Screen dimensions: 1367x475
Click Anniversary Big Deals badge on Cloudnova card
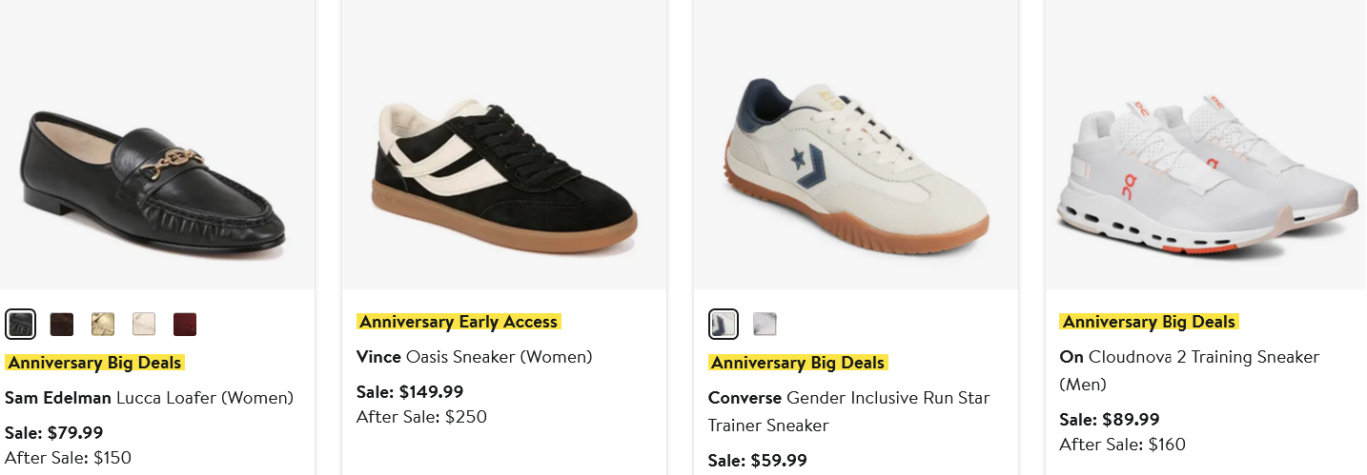point(1149,322)
